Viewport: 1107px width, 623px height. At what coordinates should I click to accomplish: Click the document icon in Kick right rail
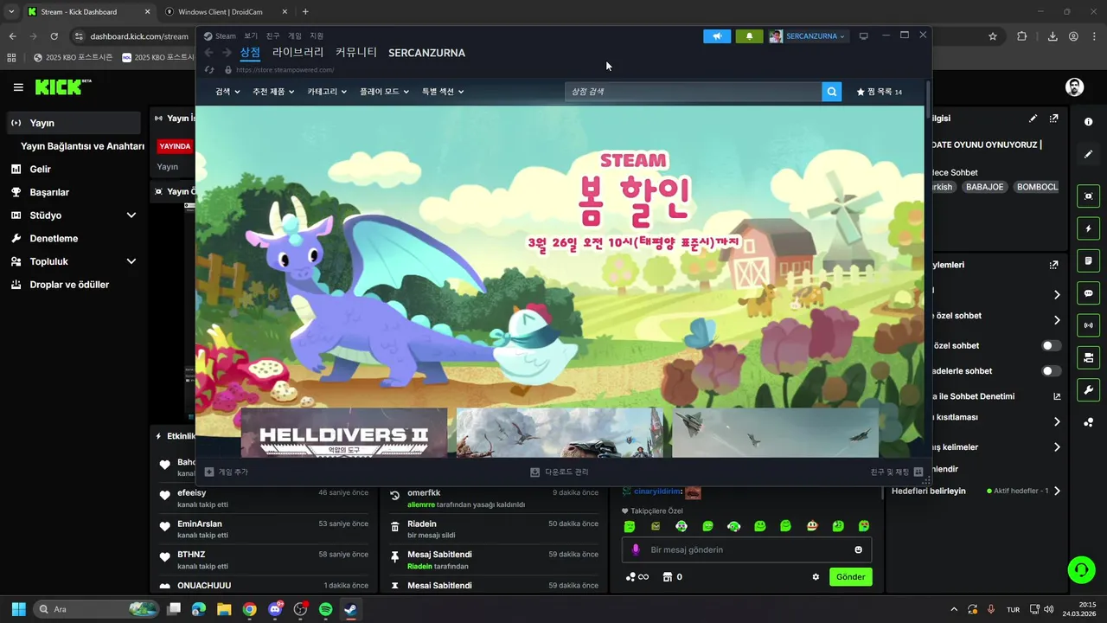pos(1088,260)
